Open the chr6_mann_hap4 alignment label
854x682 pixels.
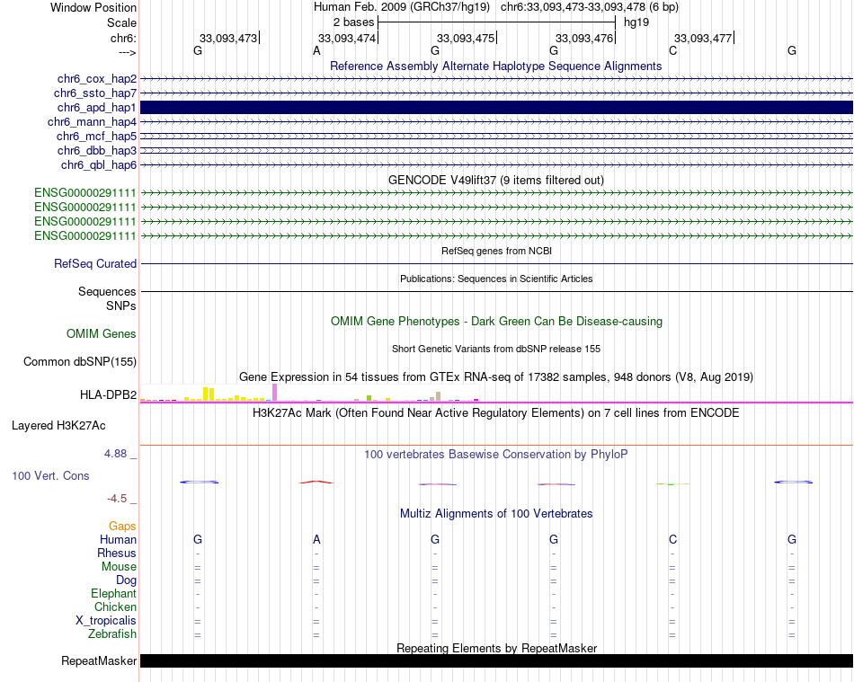(x=92, y=122)
